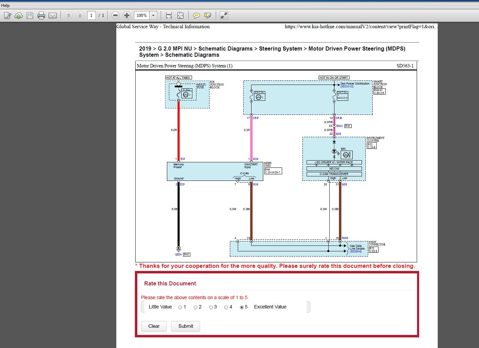Click the fit width scrolling icon

point(169,15)
